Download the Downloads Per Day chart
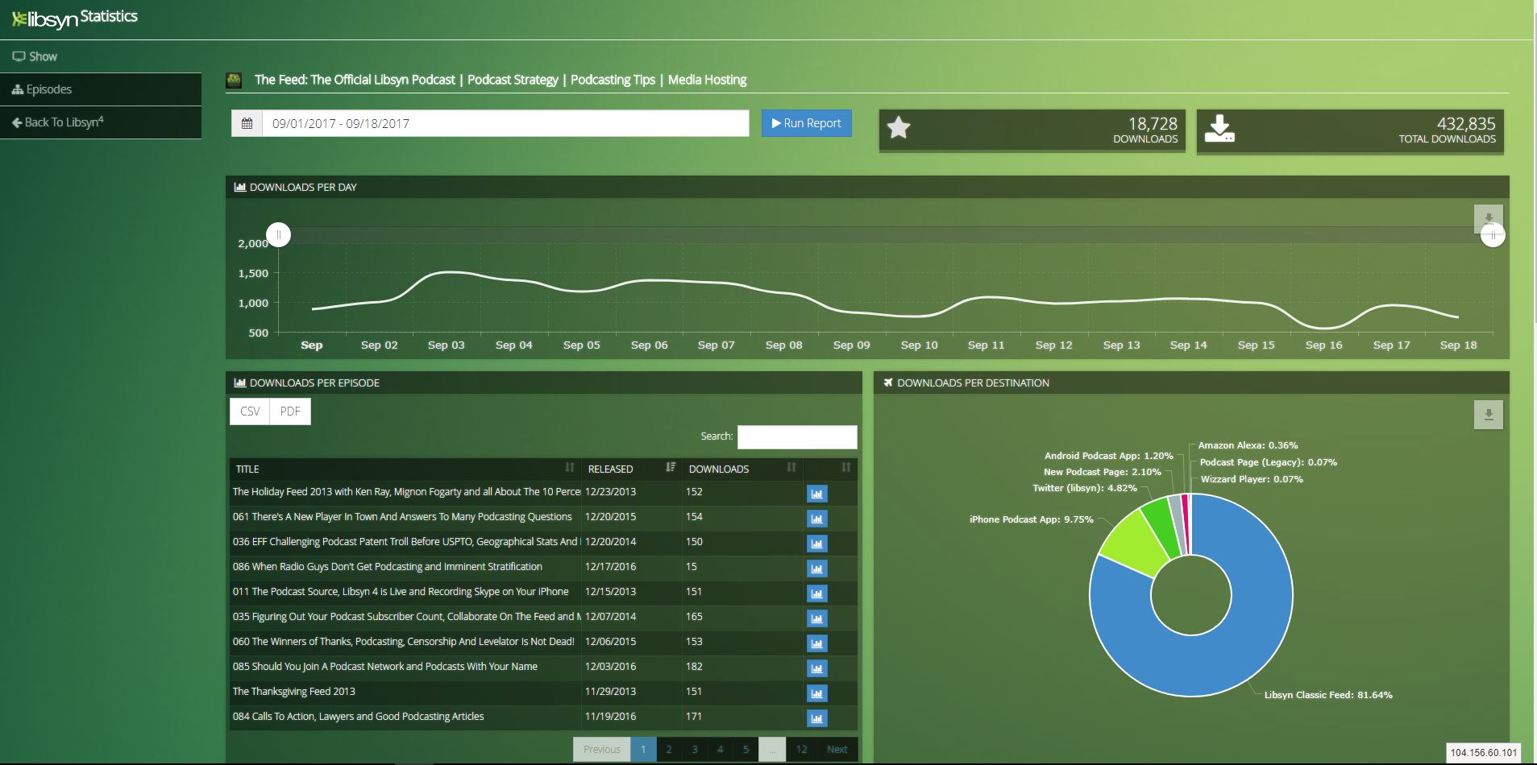The image size is (1537, 765). 1488,218
